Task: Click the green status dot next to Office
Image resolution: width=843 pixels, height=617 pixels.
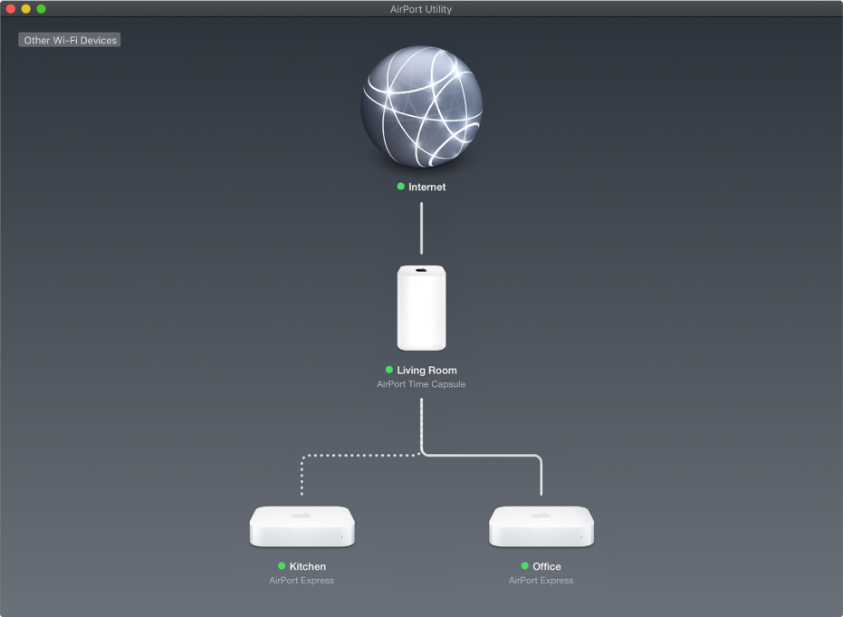Action: tap(522, 566)
